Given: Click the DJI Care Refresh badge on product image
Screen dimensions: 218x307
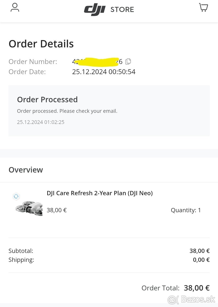Looking at the screenshot, I should pos(16,197).
